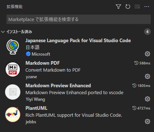Open the three-dot views and more actions menu
154x132 pixels.
tap(147, 7)
